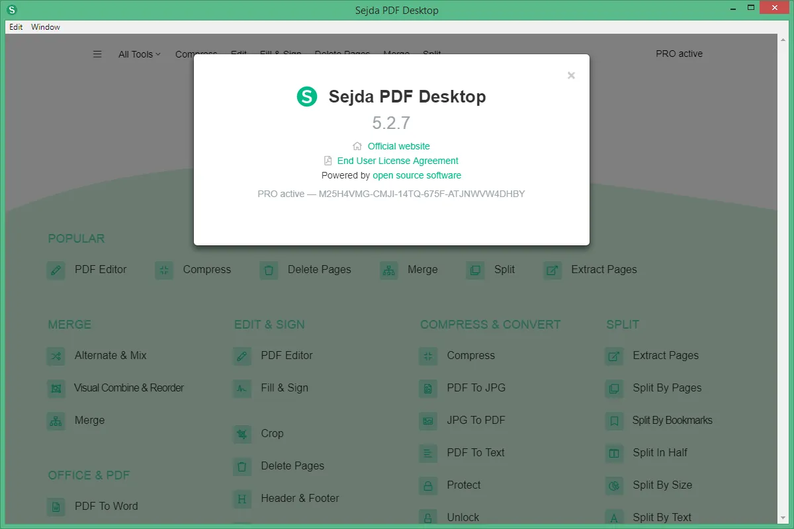The image size is (794, 529).
Task: Click the Visual Combine & Reorder icon
Action: pyautogui.click(x=56, y=388)
